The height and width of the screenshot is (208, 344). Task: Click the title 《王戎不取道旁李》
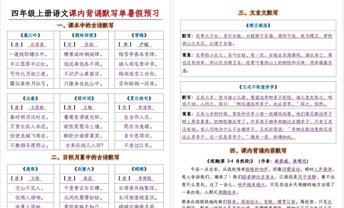pos(258,87)
